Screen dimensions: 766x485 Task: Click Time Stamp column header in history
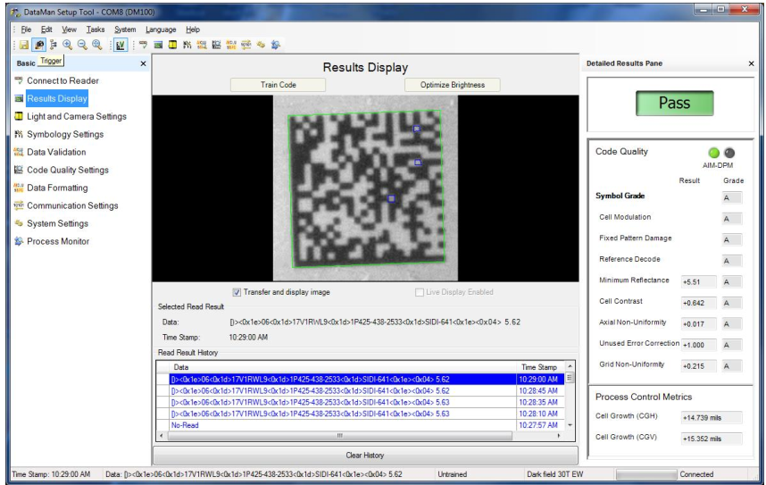click(540, 367)
